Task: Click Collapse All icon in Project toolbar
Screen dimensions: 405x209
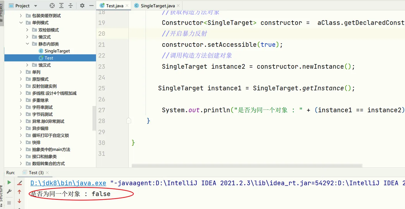Action: [71, 5]
